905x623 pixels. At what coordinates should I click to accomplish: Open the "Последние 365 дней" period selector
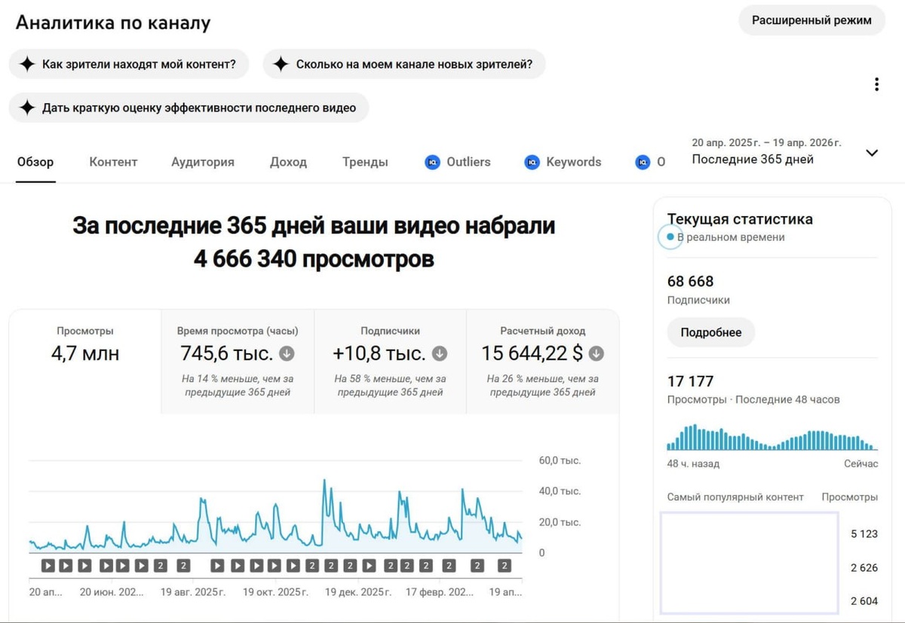coord(784,151)
